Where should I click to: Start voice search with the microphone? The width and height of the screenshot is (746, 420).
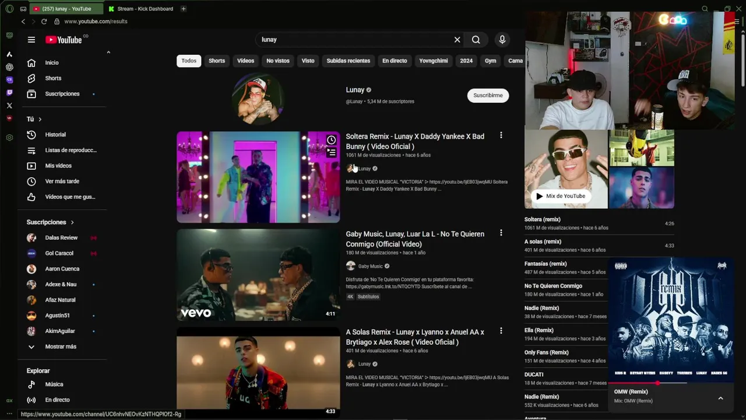pos(502,40)
